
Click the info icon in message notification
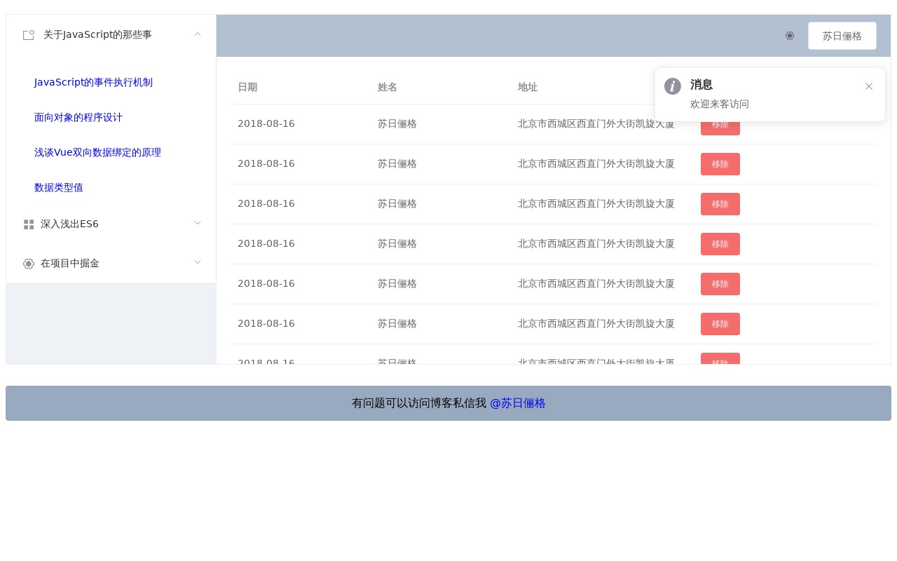tap(673, 86)
